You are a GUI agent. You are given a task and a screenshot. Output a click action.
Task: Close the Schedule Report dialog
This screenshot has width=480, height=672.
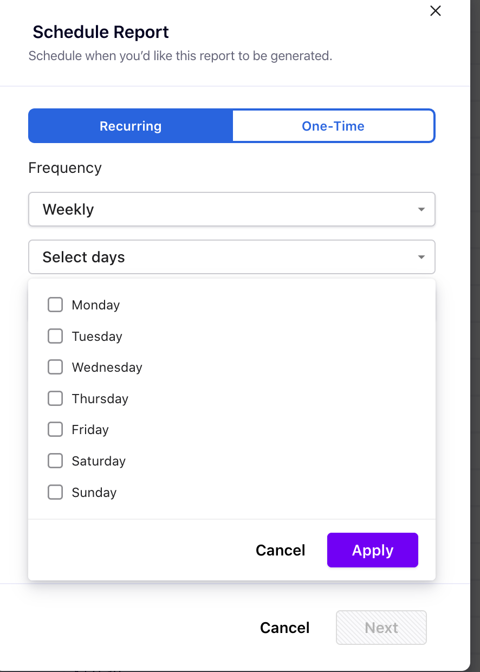pyautogui.click(x=435, y=11)
